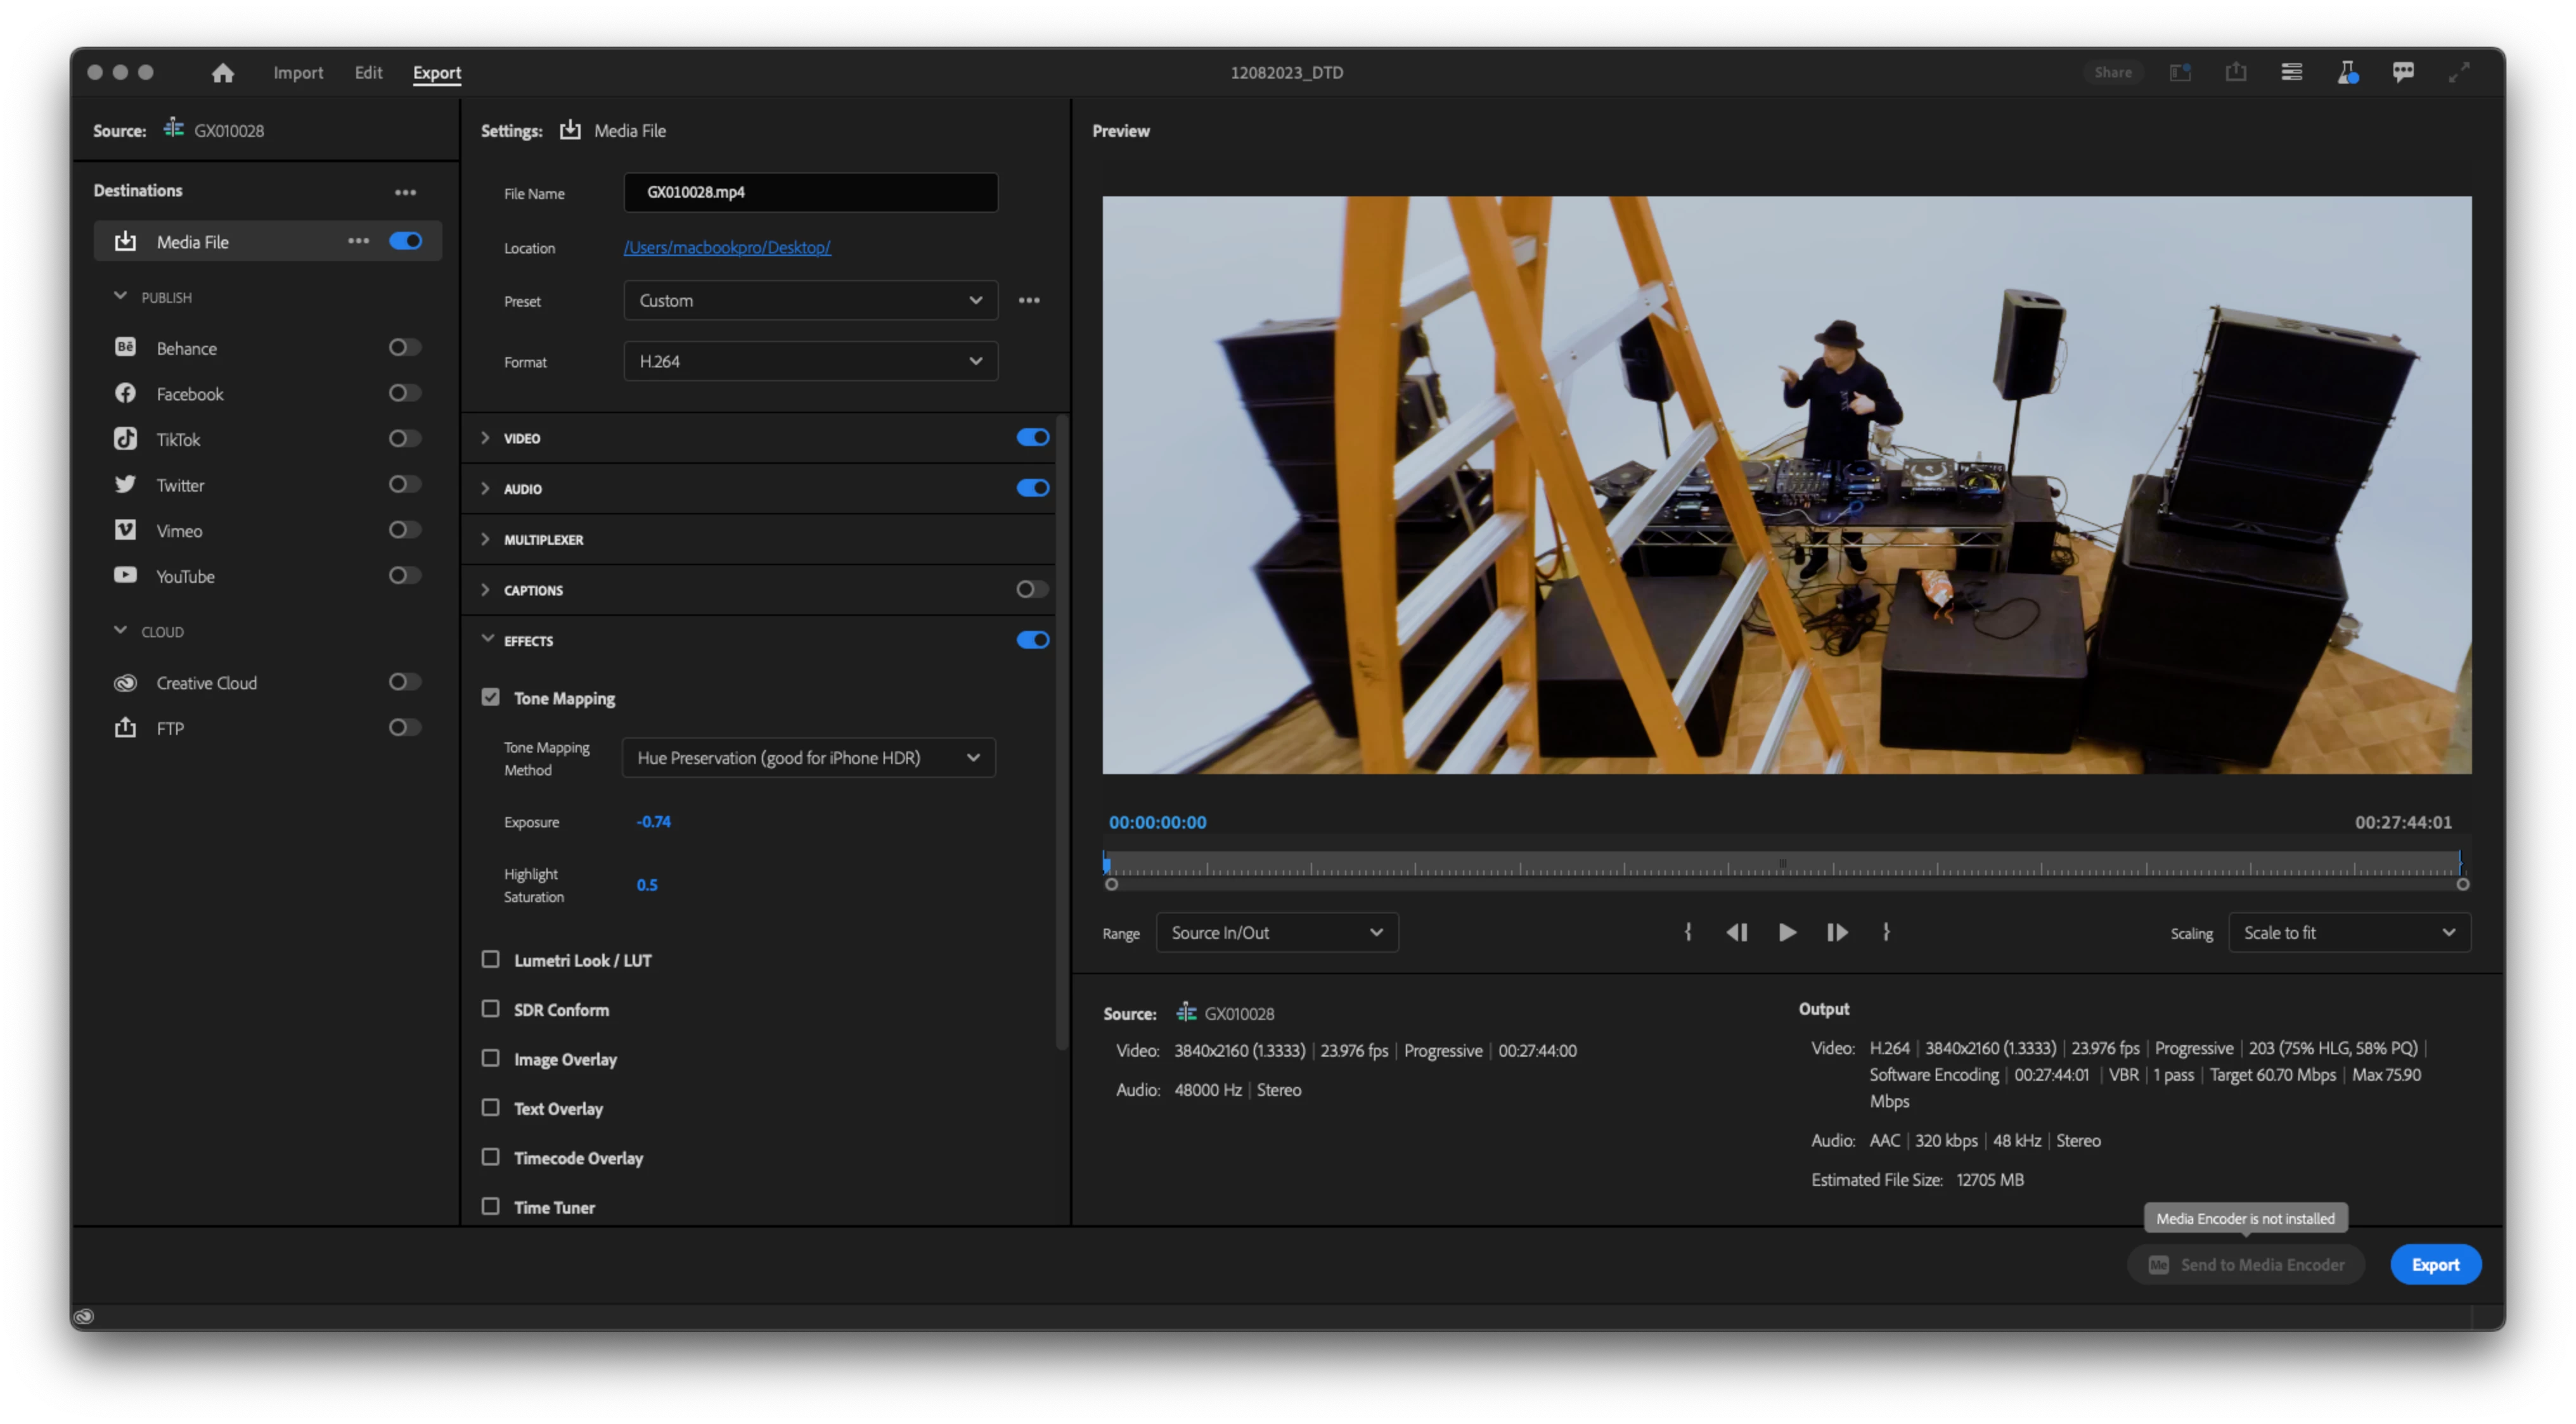The image size is (2576, 1424).
Task: Check the Lumetri Look / LUT checkbox
Action: 490,959
